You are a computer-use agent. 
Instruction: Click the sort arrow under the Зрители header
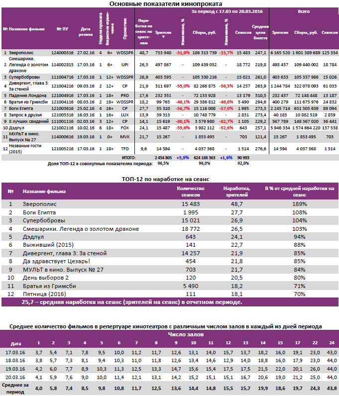(163, 37)
